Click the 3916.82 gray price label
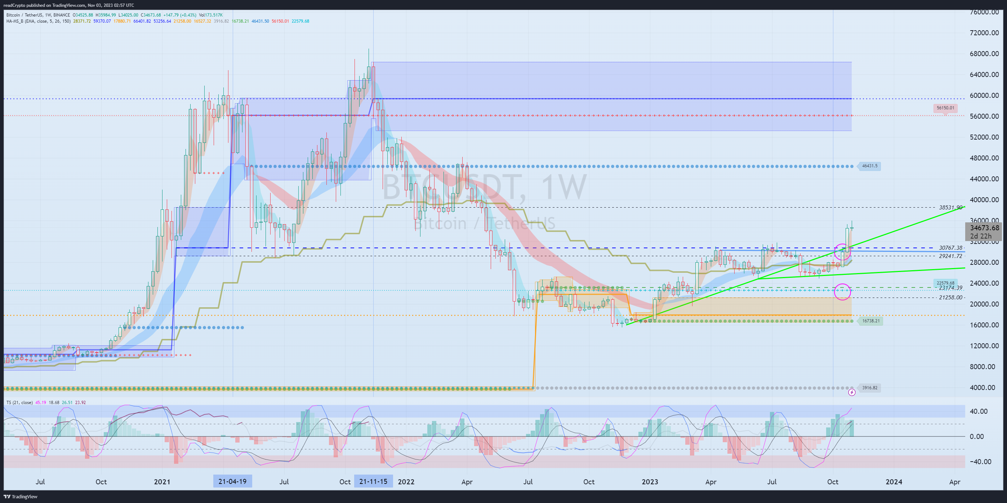Screen dimensions: 1007x503 (869, 388)
